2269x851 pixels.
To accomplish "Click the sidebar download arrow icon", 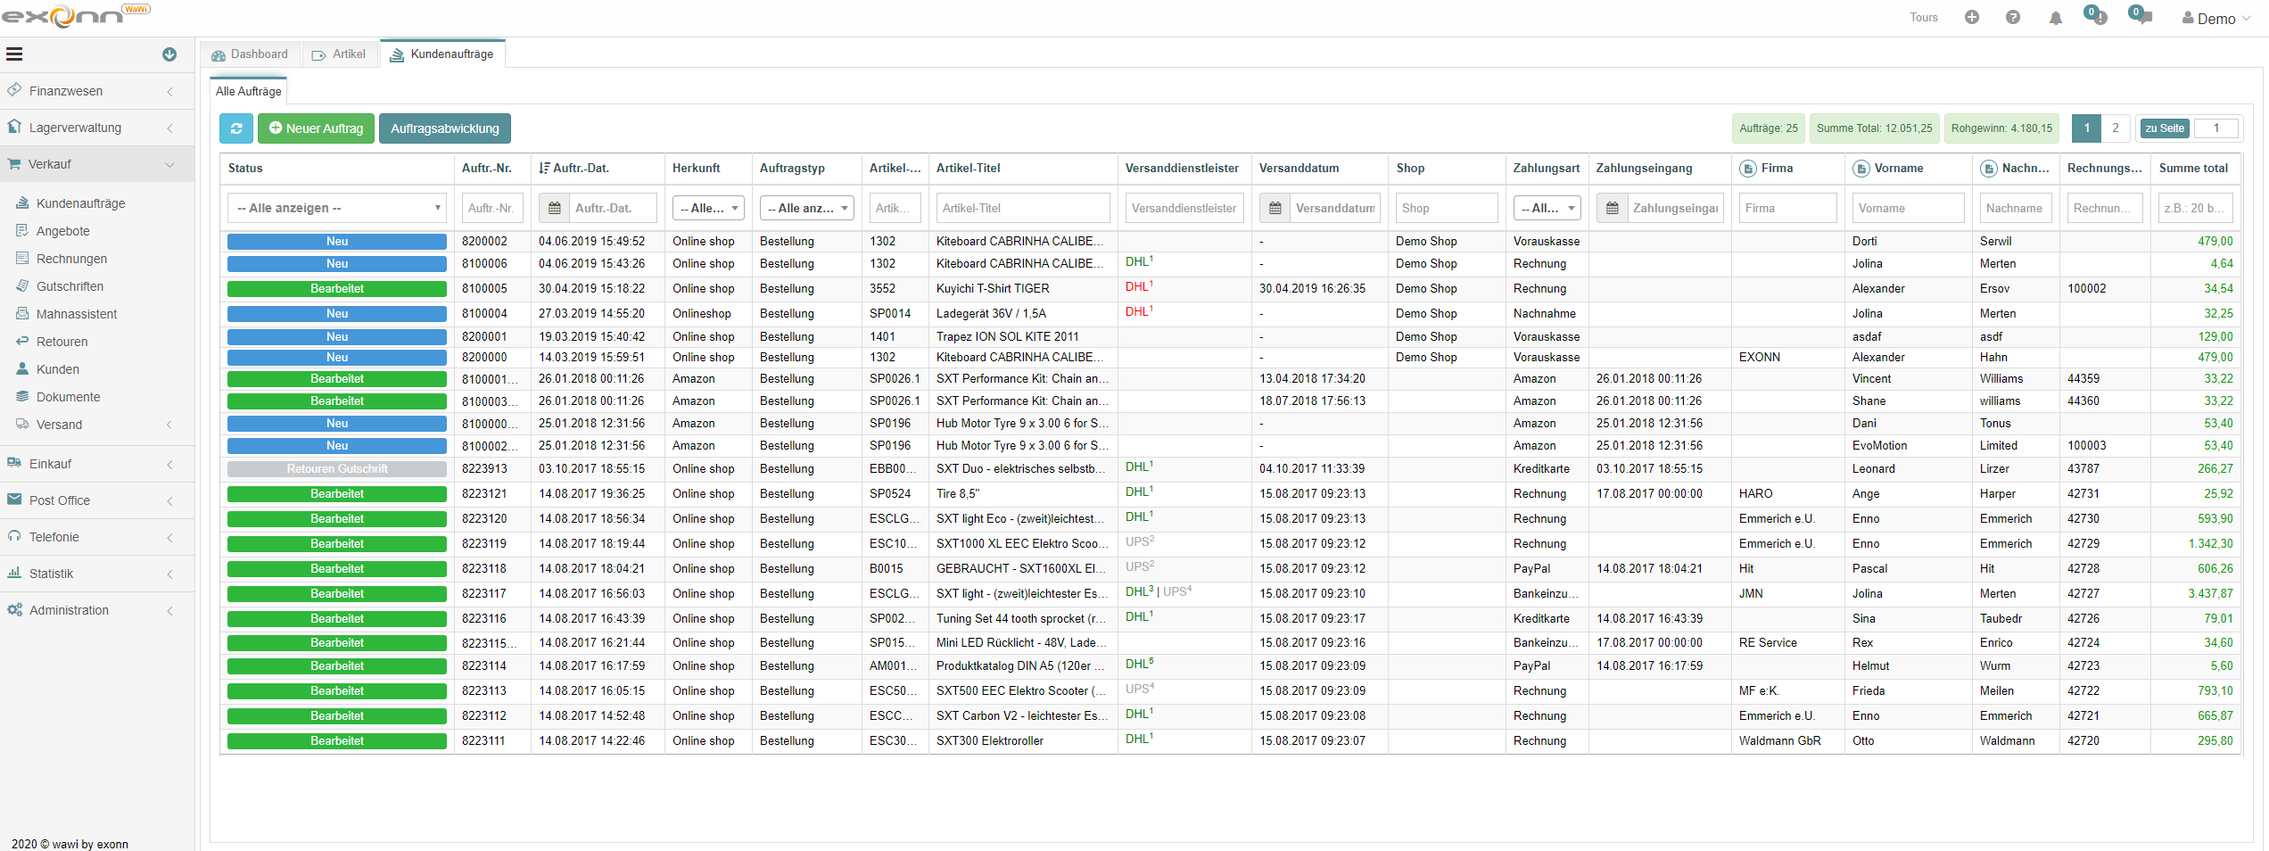I will point(169,54).
